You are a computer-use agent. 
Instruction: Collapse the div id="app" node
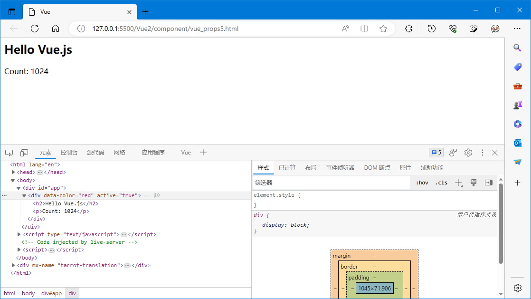tap(19, 188)
